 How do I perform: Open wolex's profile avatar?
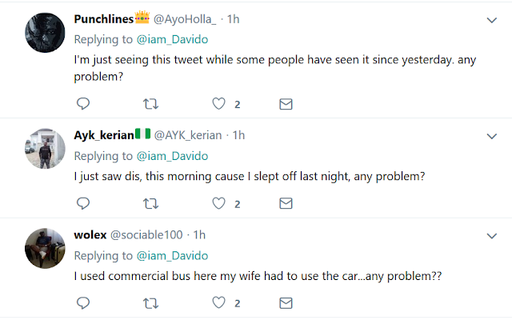pyautogui.click(x=45, y=249)
